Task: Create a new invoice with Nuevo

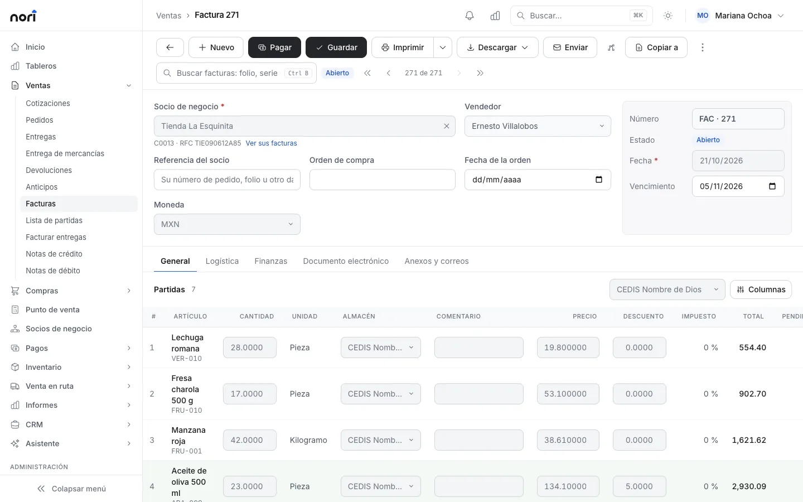Action: point(216,47)
